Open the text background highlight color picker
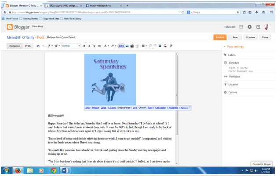This screenshot has height=176, width=276. click(x=113, y=46)
